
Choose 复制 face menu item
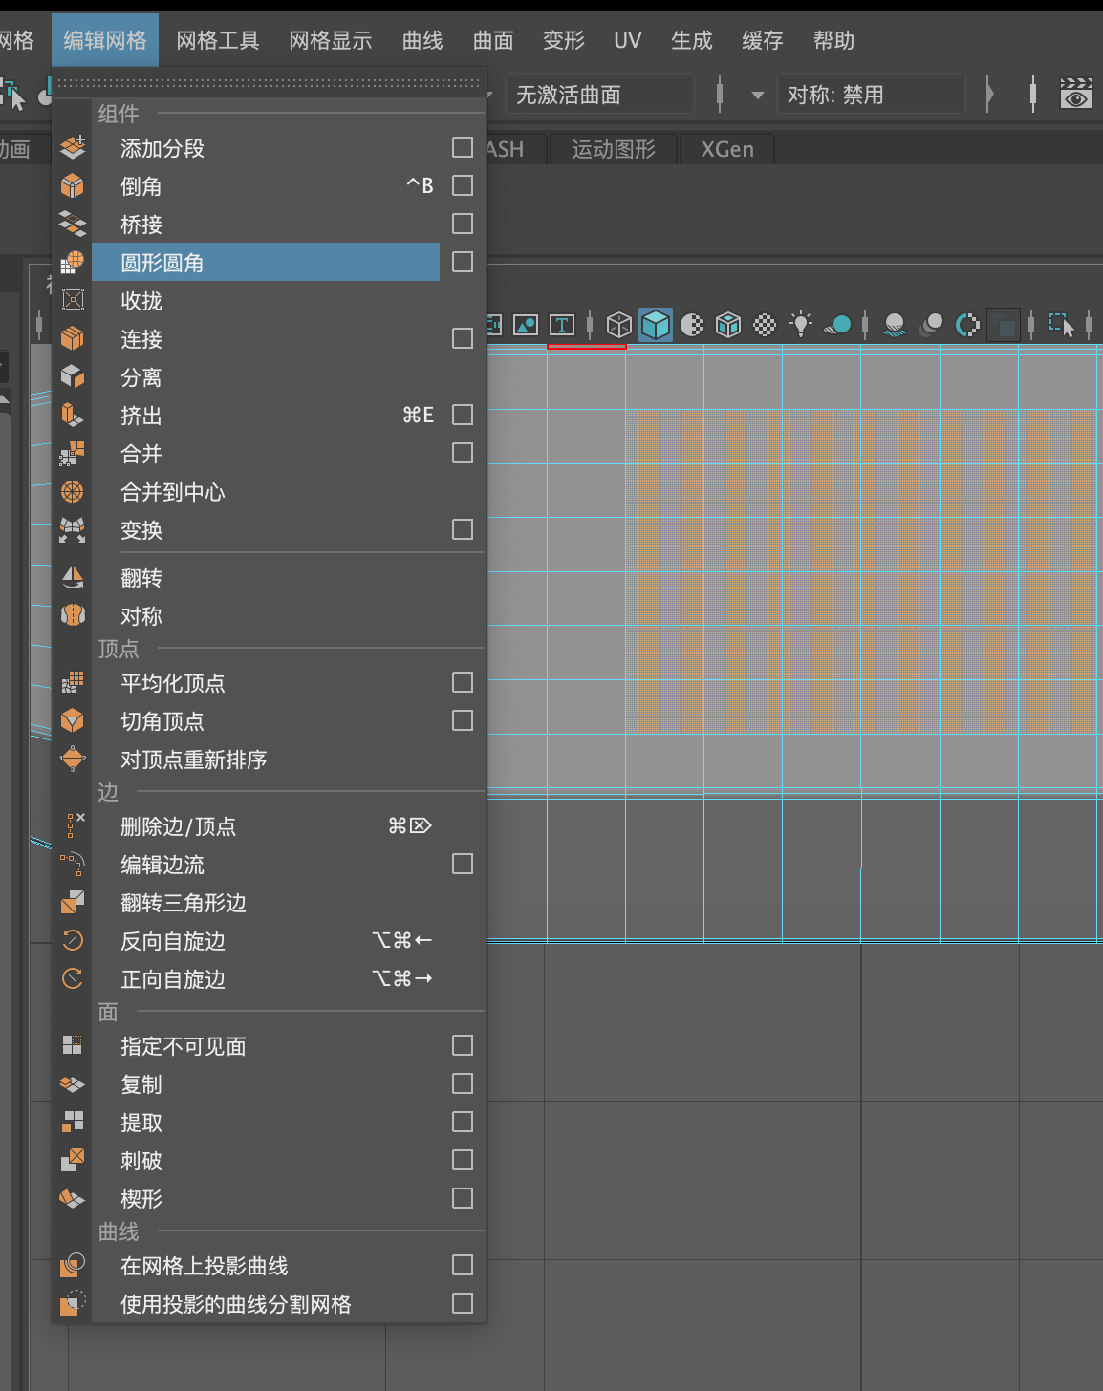click(x=266, y=1083)
